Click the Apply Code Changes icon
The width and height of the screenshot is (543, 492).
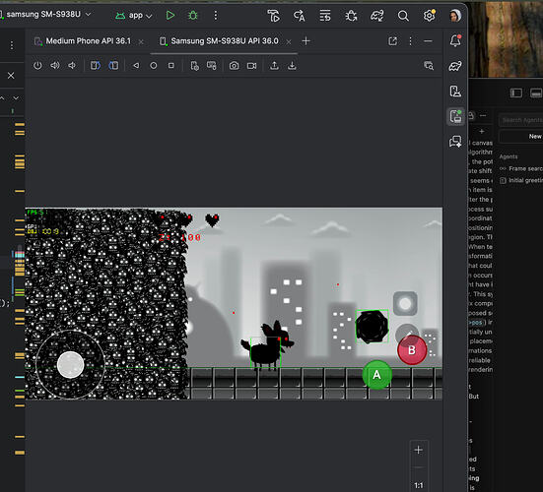point(300,16)
